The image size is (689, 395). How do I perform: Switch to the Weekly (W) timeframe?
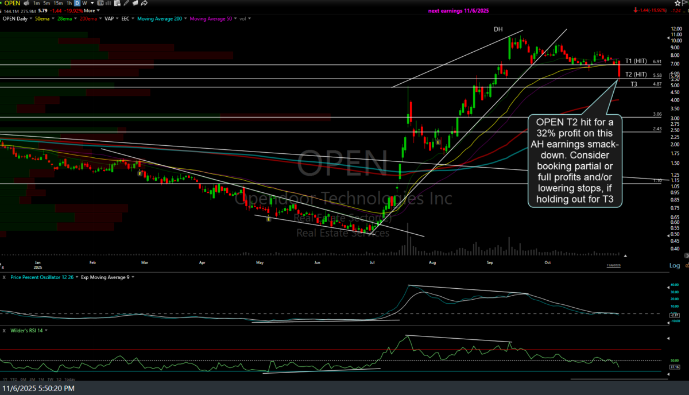[85, 3]
